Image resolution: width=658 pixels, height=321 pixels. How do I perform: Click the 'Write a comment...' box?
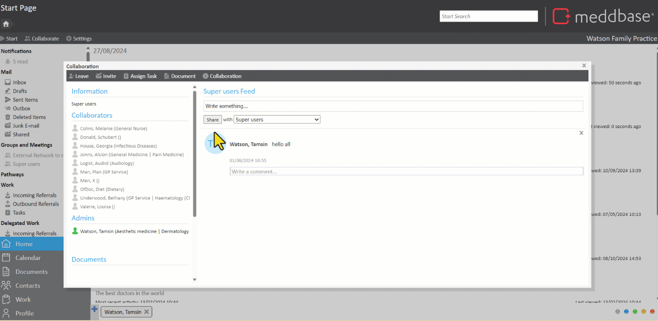click(406, 172)
